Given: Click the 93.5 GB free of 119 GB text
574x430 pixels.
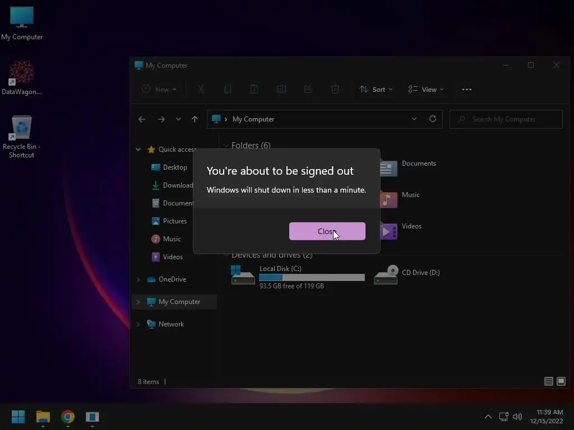Looking at the screenshot, I should click(291, 286).
